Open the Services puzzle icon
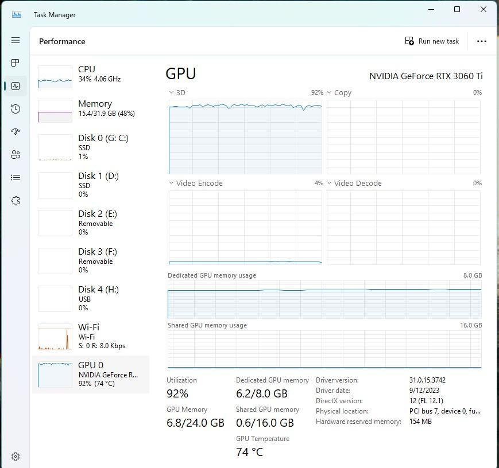Screen dimensions: 499x468 16,201
